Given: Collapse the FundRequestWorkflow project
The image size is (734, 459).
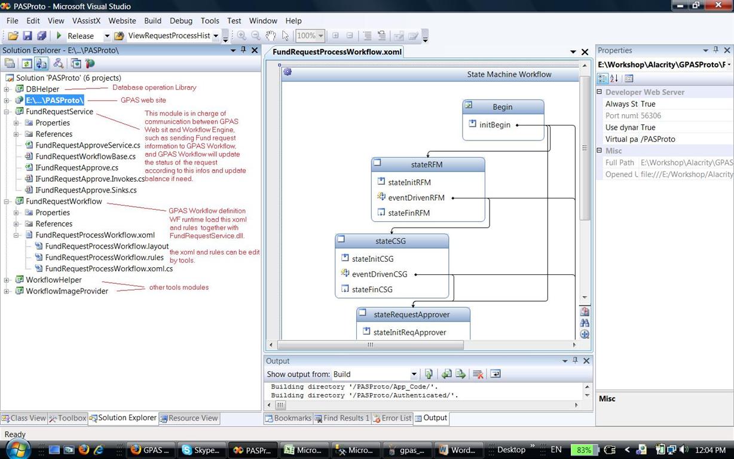Looking at the screenshot, I should pos(7,201).
